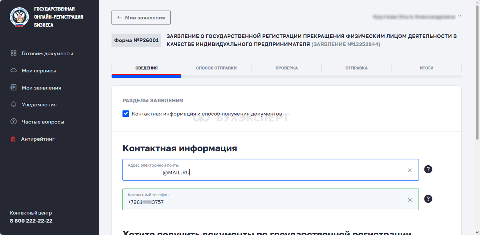Clear the contact phone field with X

[x=410, y=200]
